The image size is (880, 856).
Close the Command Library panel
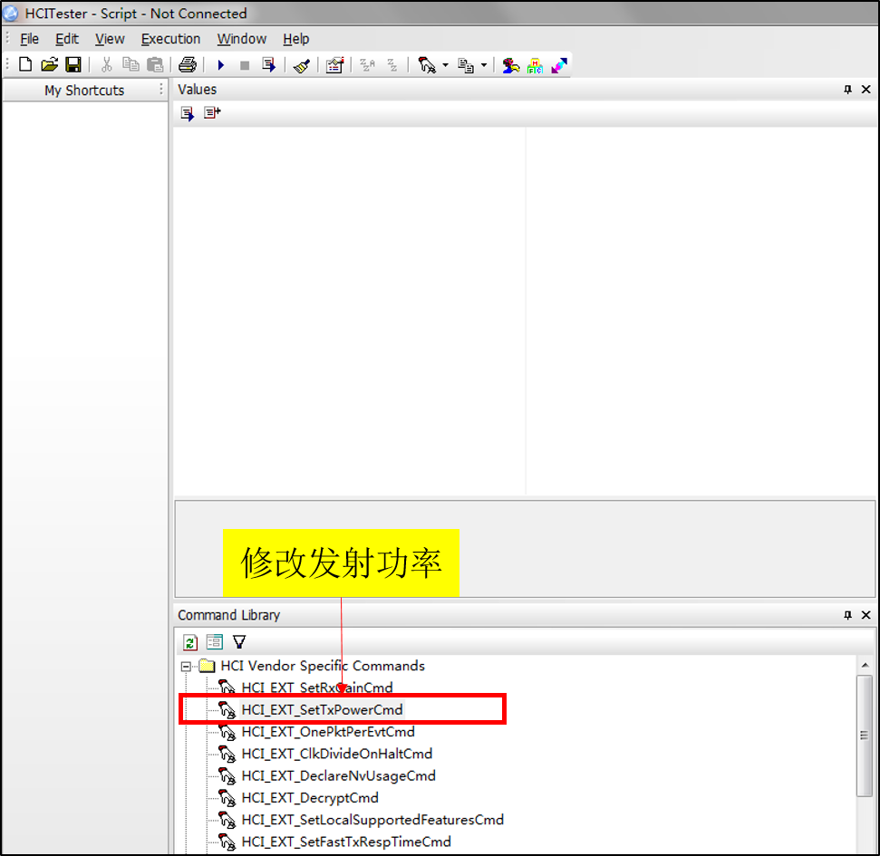click(x=866, y=615)
